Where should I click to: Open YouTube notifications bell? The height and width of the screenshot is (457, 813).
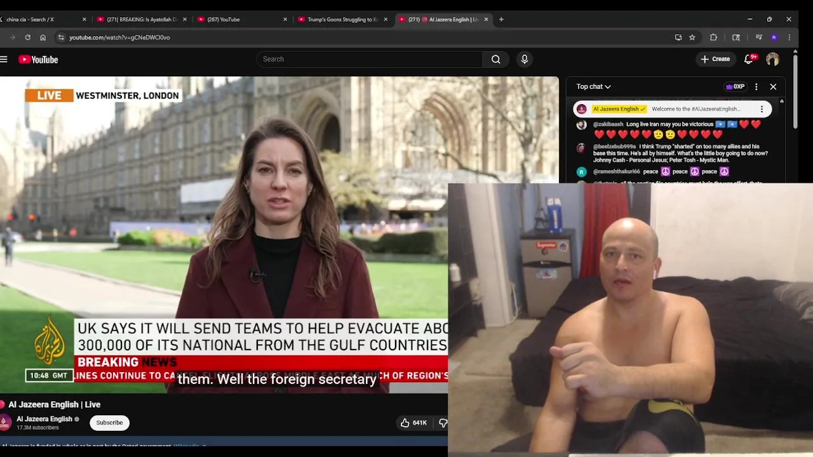[749, 59]
